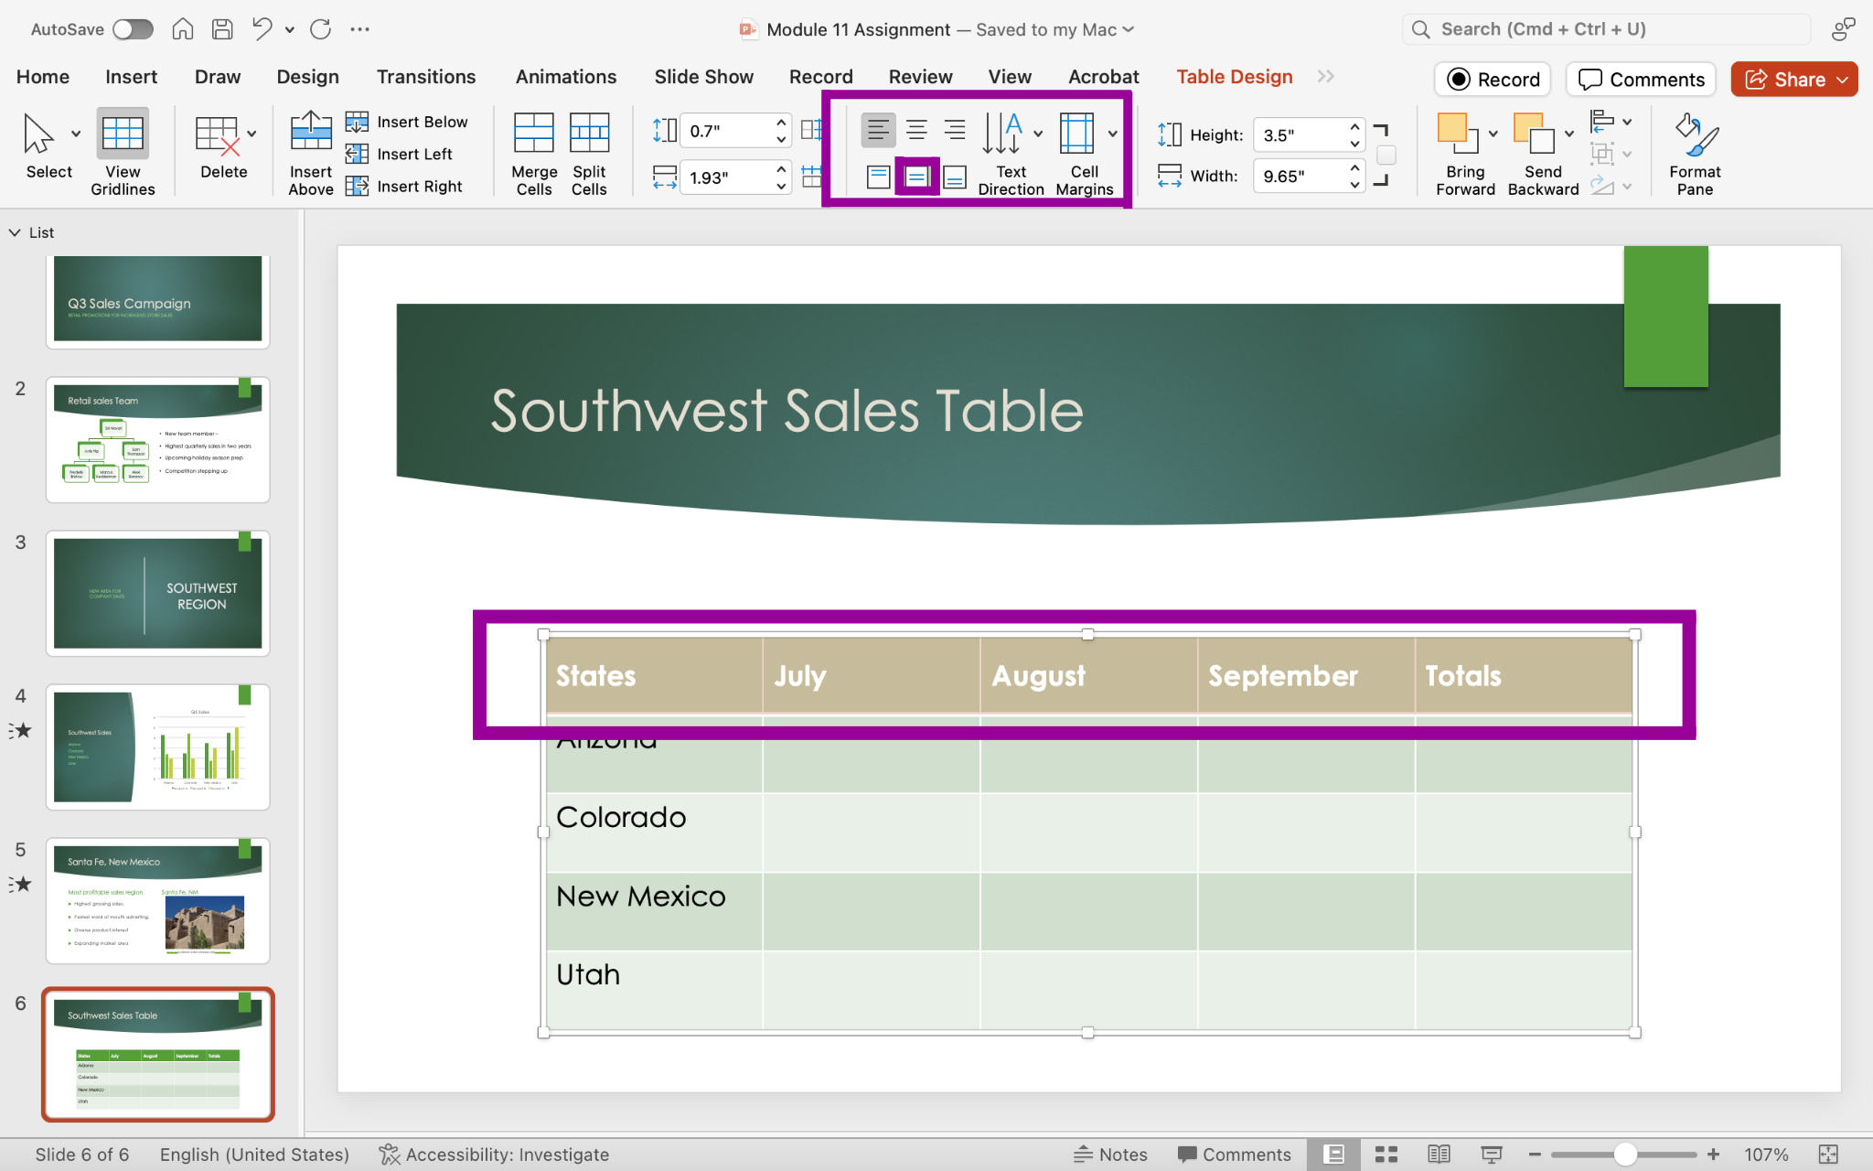Image resolution: width=1873 pixels, height=1171 pixels.
Task: Open the Animations tab
Action: (x=566, y=77)
